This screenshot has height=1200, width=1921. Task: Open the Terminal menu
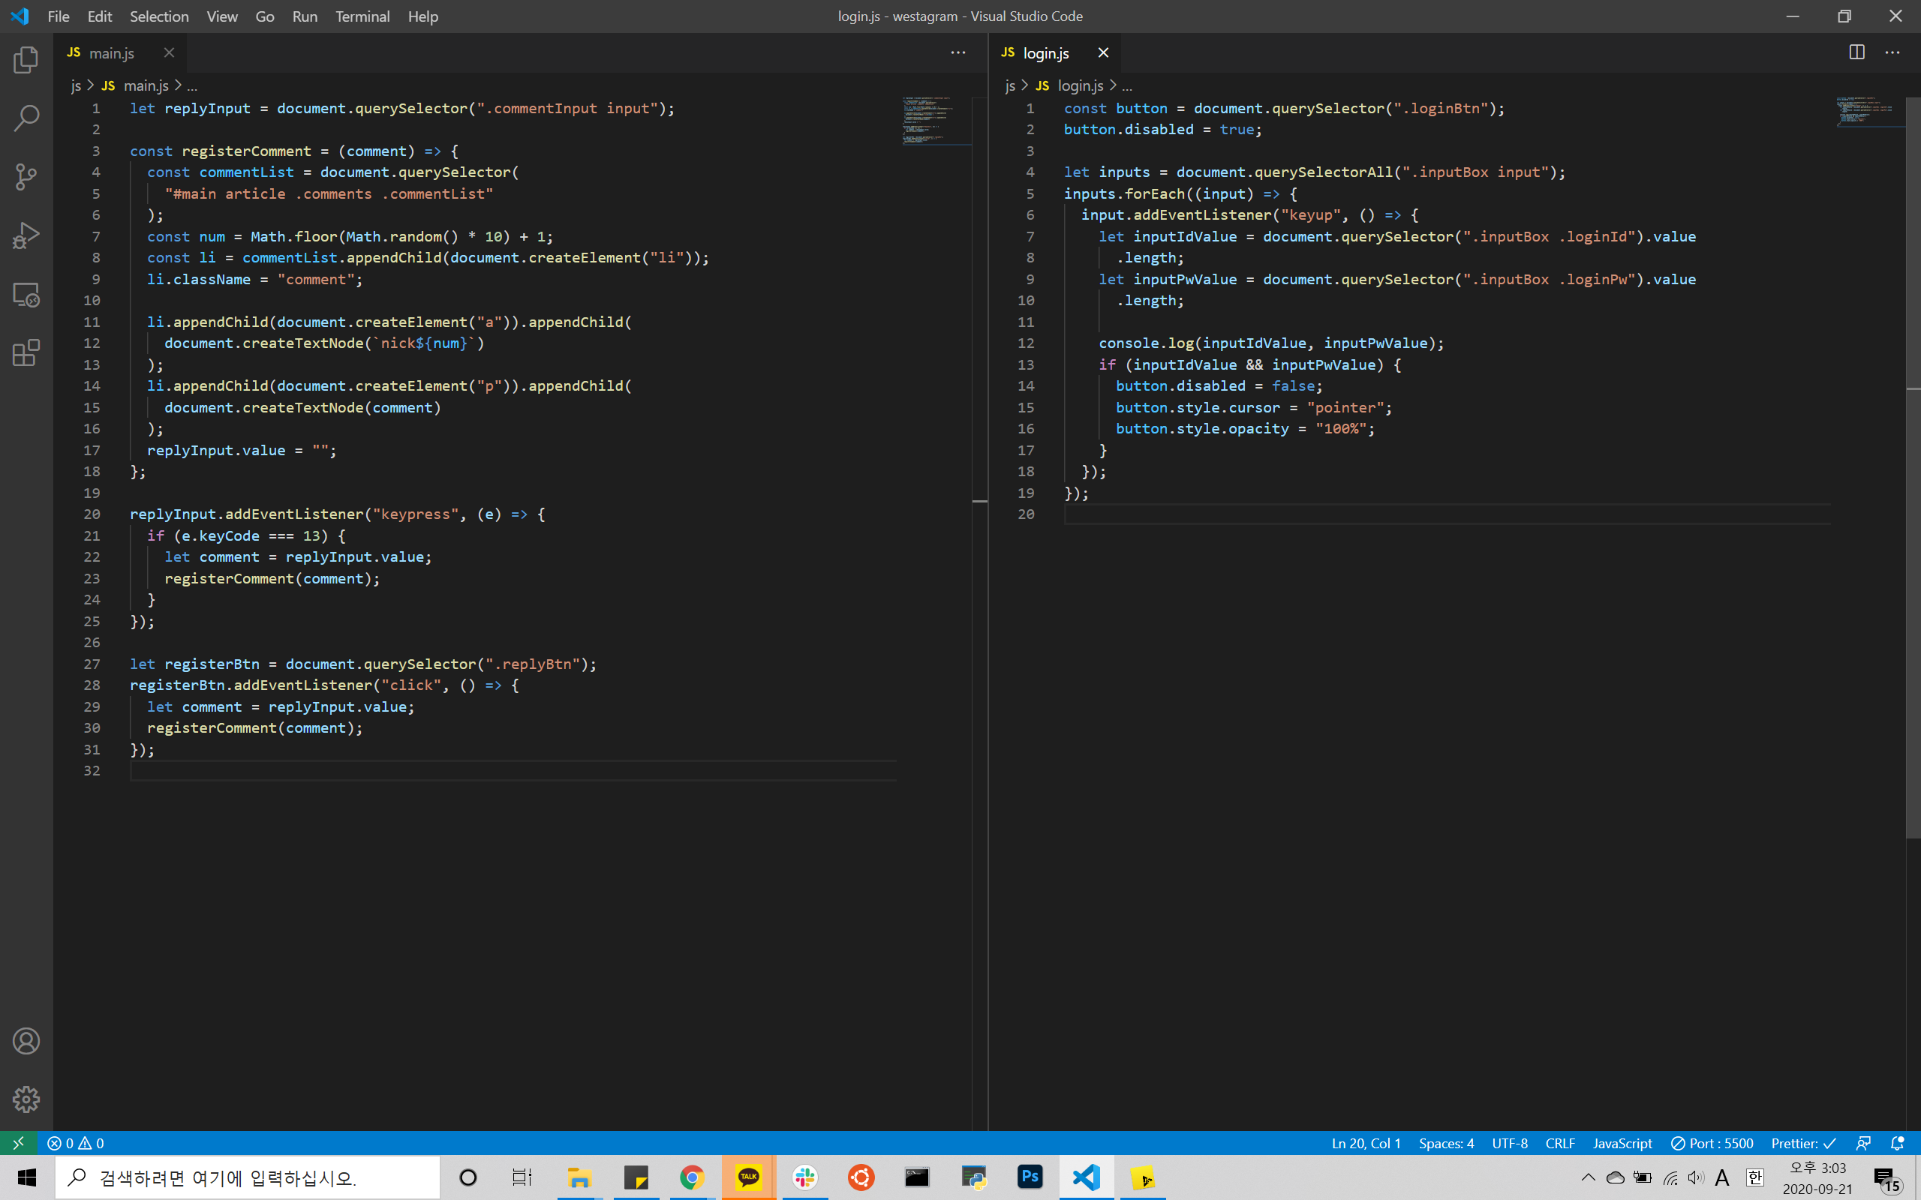tap(362, 16)
